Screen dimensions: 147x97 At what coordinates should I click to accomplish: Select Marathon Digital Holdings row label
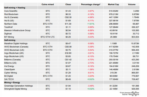pos(16,43)
